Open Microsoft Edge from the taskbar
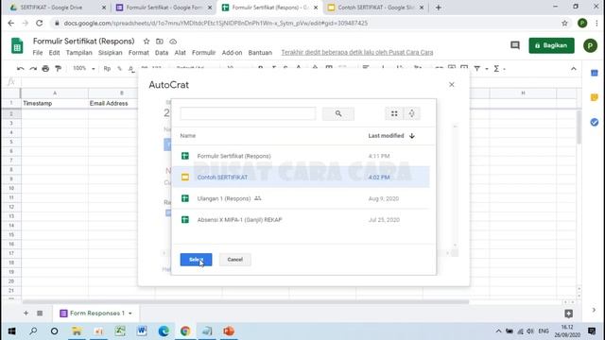Screen dimensions: 605x340 point(164,331)
